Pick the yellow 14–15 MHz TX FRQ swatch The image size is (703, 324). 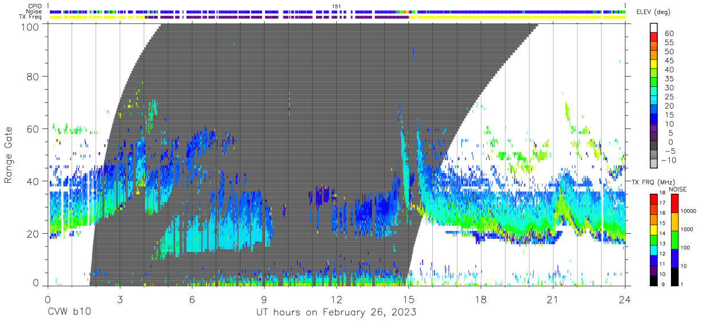click(x=654, y=229)
